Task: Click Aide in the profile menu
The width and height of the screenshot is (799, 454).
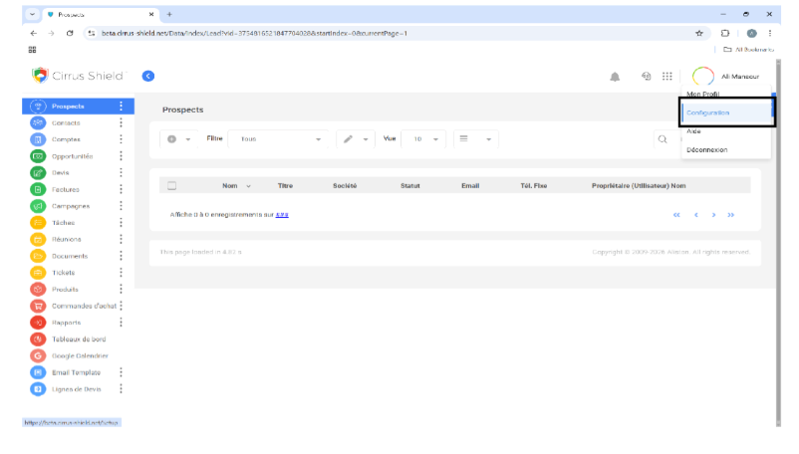Action: click(x=694, y=131)
